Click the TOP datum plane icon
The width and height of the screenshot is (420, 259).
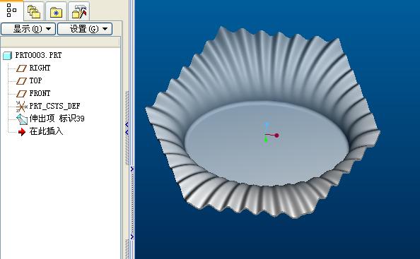coord(21,81)
